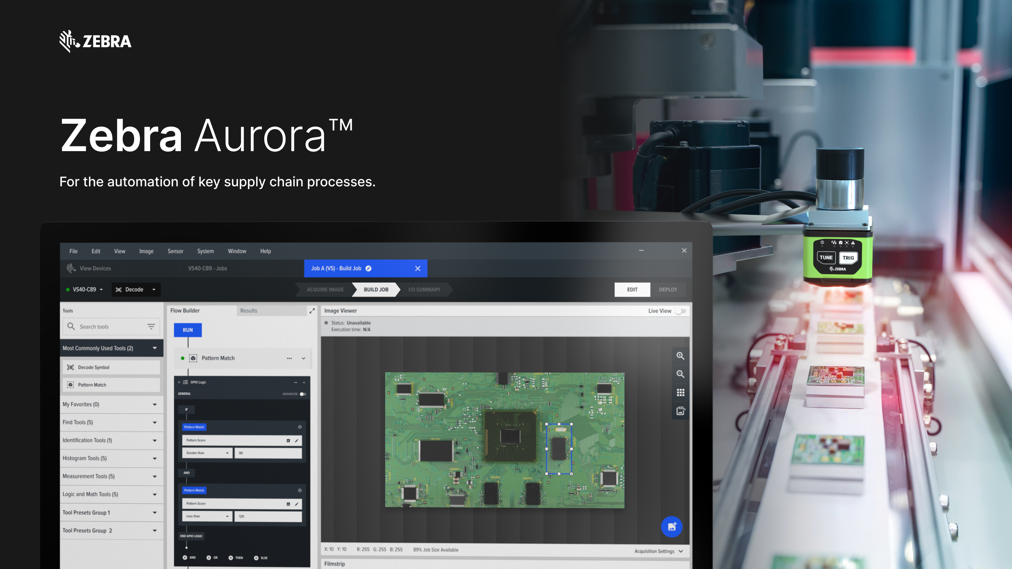Open the tools filter icon
The height and width of the screenshot is (569, 1012).
coord(151,326)
